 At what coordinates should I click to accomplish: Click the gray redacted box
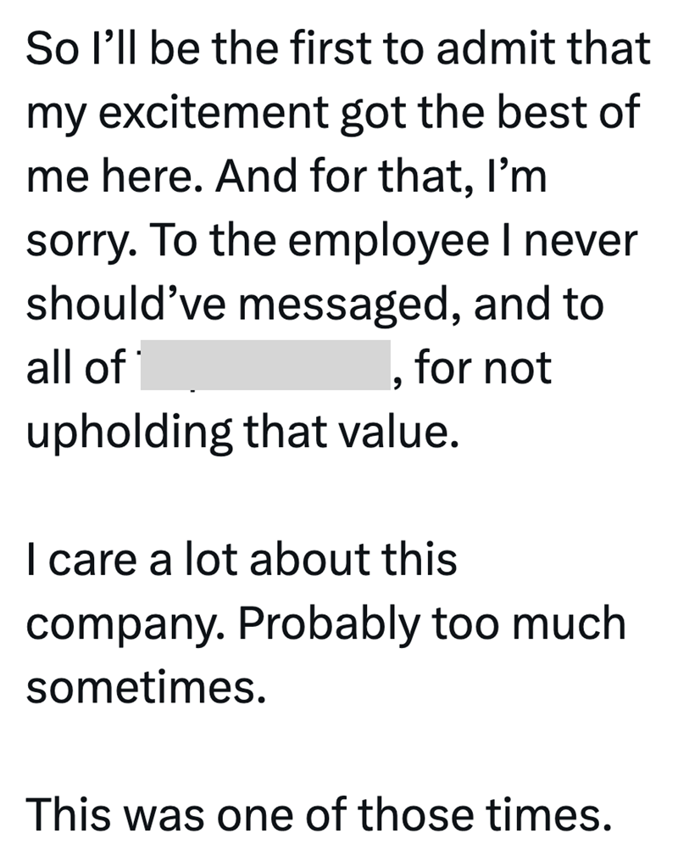click(x=265, y=366)
